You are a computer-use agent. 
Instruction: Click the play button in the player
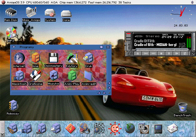coord(177,54)
